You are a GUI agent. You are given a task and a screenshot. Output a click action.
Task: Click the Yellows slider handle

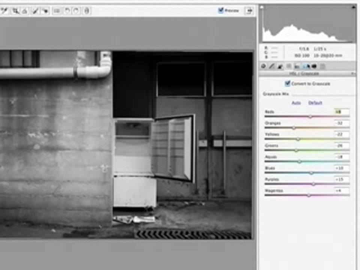(x=298, y=139)
